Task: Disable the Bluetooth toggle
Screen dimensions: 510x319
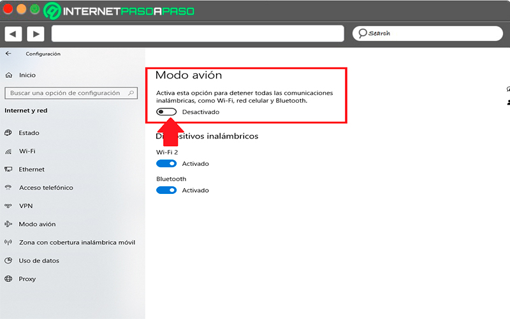Action: [166, 190]
